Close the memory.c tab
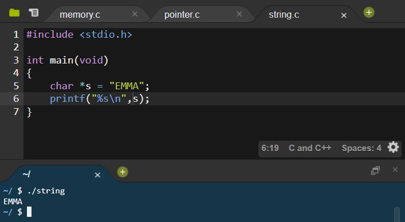Viewport: 405px width, 222px height. point(135,14)
